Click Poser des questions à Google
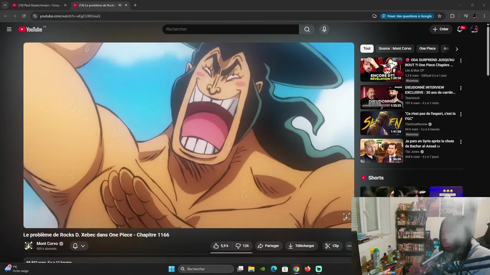Screen dimensions: 490x275 (x=407, y=16)
